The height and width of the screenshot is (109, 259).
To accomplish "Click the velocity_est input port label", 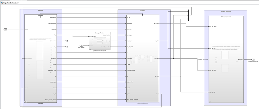I will point(129,23).
